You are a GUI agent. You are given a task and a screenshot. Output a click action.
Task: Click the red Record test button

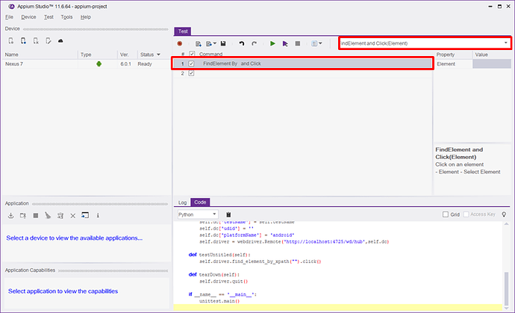[x=180, y=43]
